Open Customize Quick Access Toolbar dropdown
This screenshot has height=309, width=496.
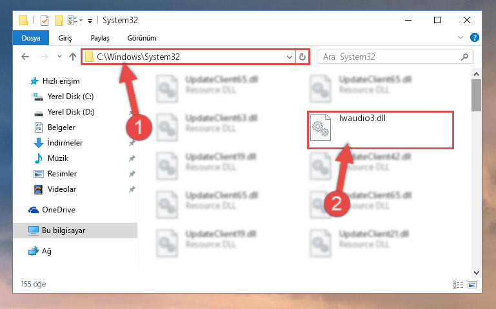pos(90,21)
